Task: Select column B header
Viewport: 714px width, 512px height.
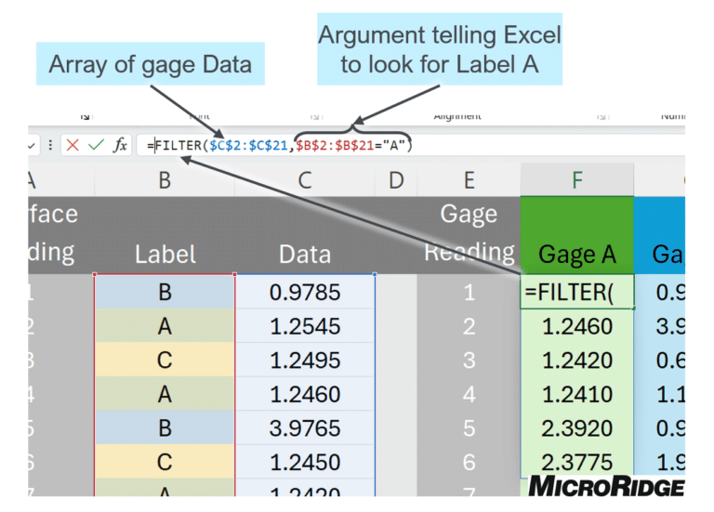Action: tap(164, 180)
